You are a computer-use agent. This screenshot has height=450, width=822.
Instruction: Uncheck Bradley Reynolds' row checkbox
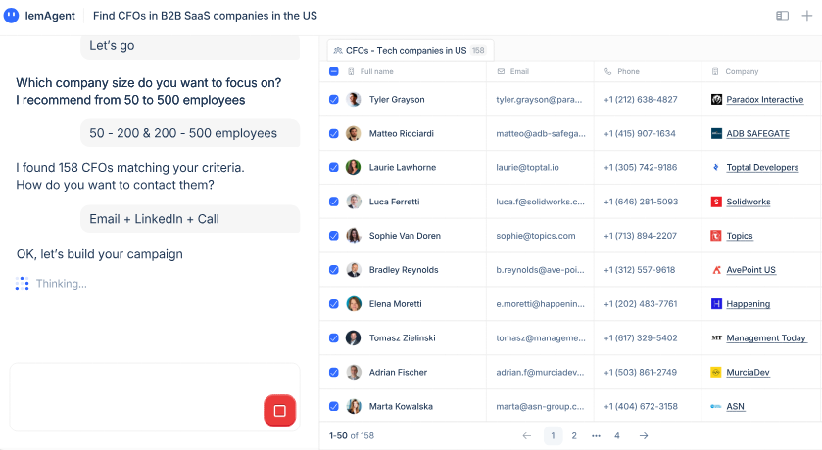[x=334, y=270]
